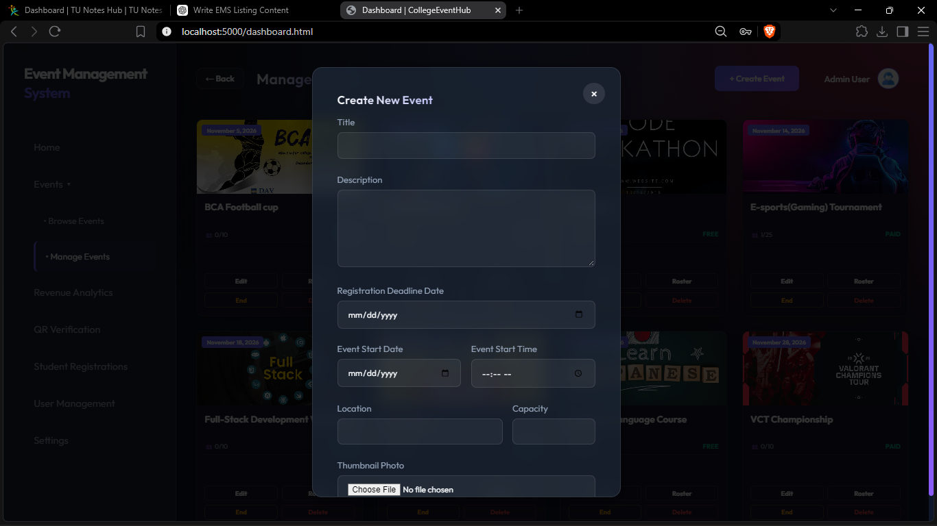Viewport: 937px width, 526px height.
Task: Focus the Capacity input field
Action: 554,431
